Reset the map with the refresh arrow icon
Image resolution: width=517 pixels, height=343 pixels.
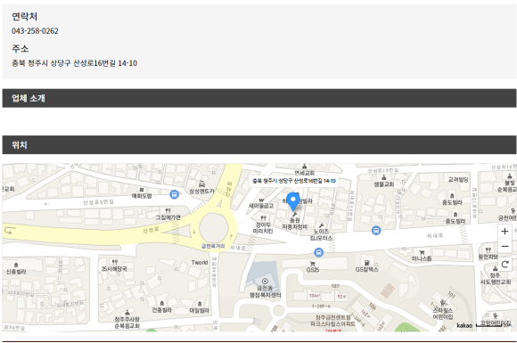[505, 265]
